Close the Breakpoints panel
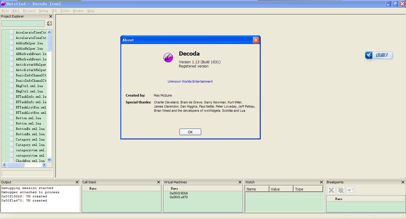 pyautogui.click(x=403, y=182)
